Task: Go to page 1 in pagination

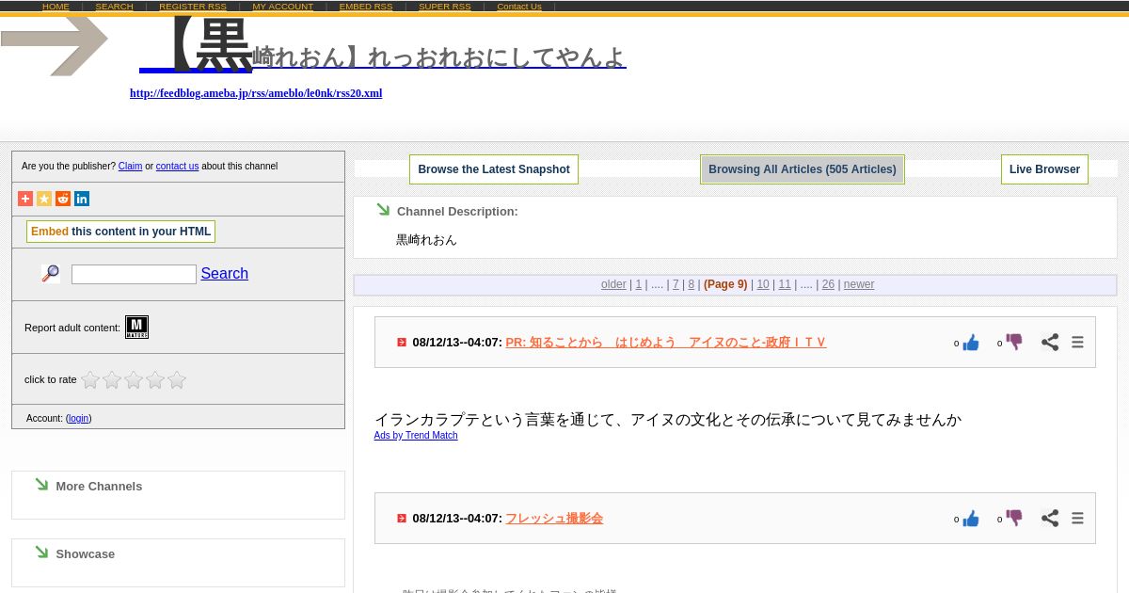Action: 639,284
